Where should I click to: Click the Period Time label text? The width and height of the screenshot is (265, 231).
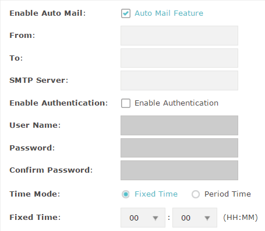[x=228, y=194]
